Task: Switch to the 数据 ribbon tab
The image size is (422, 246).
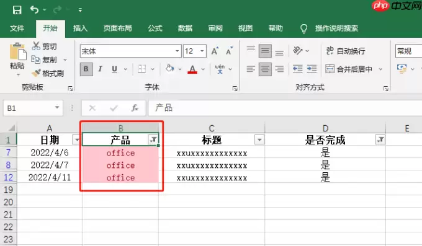Action: tap(185, 28)
